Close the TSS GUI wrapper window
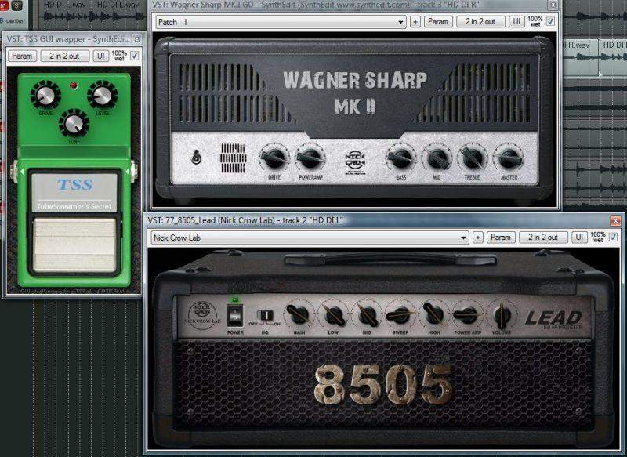Screen dimensions: 627x457 pyautogui.click(x=136, y=39)
